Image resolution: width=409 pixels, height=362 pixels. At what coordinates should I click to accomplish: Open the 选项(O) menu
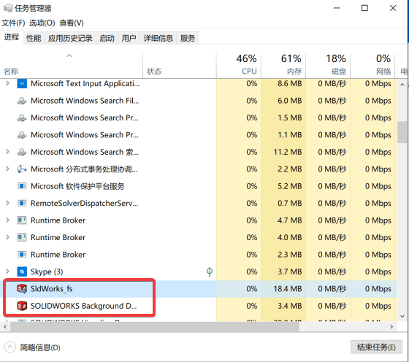(x=42, y=23)
